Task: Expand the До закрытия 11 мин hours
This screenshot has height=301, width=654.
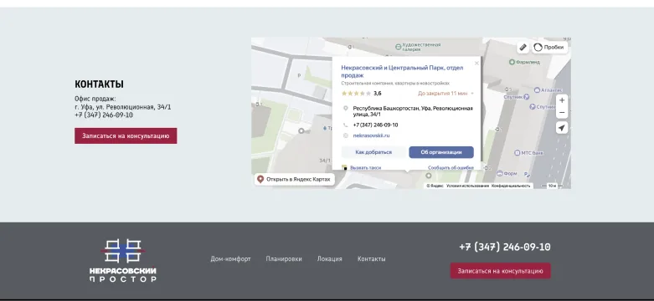Action: click(445, 94)
